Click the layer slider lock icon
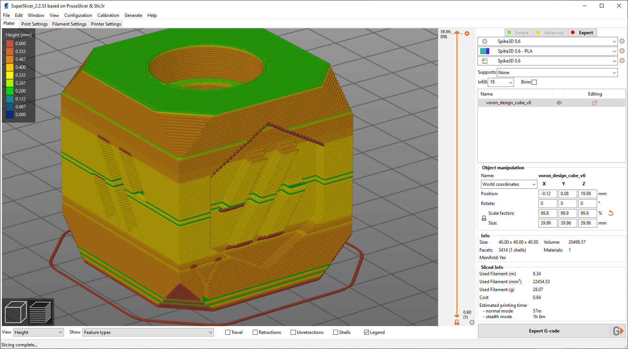 (457, 322)
